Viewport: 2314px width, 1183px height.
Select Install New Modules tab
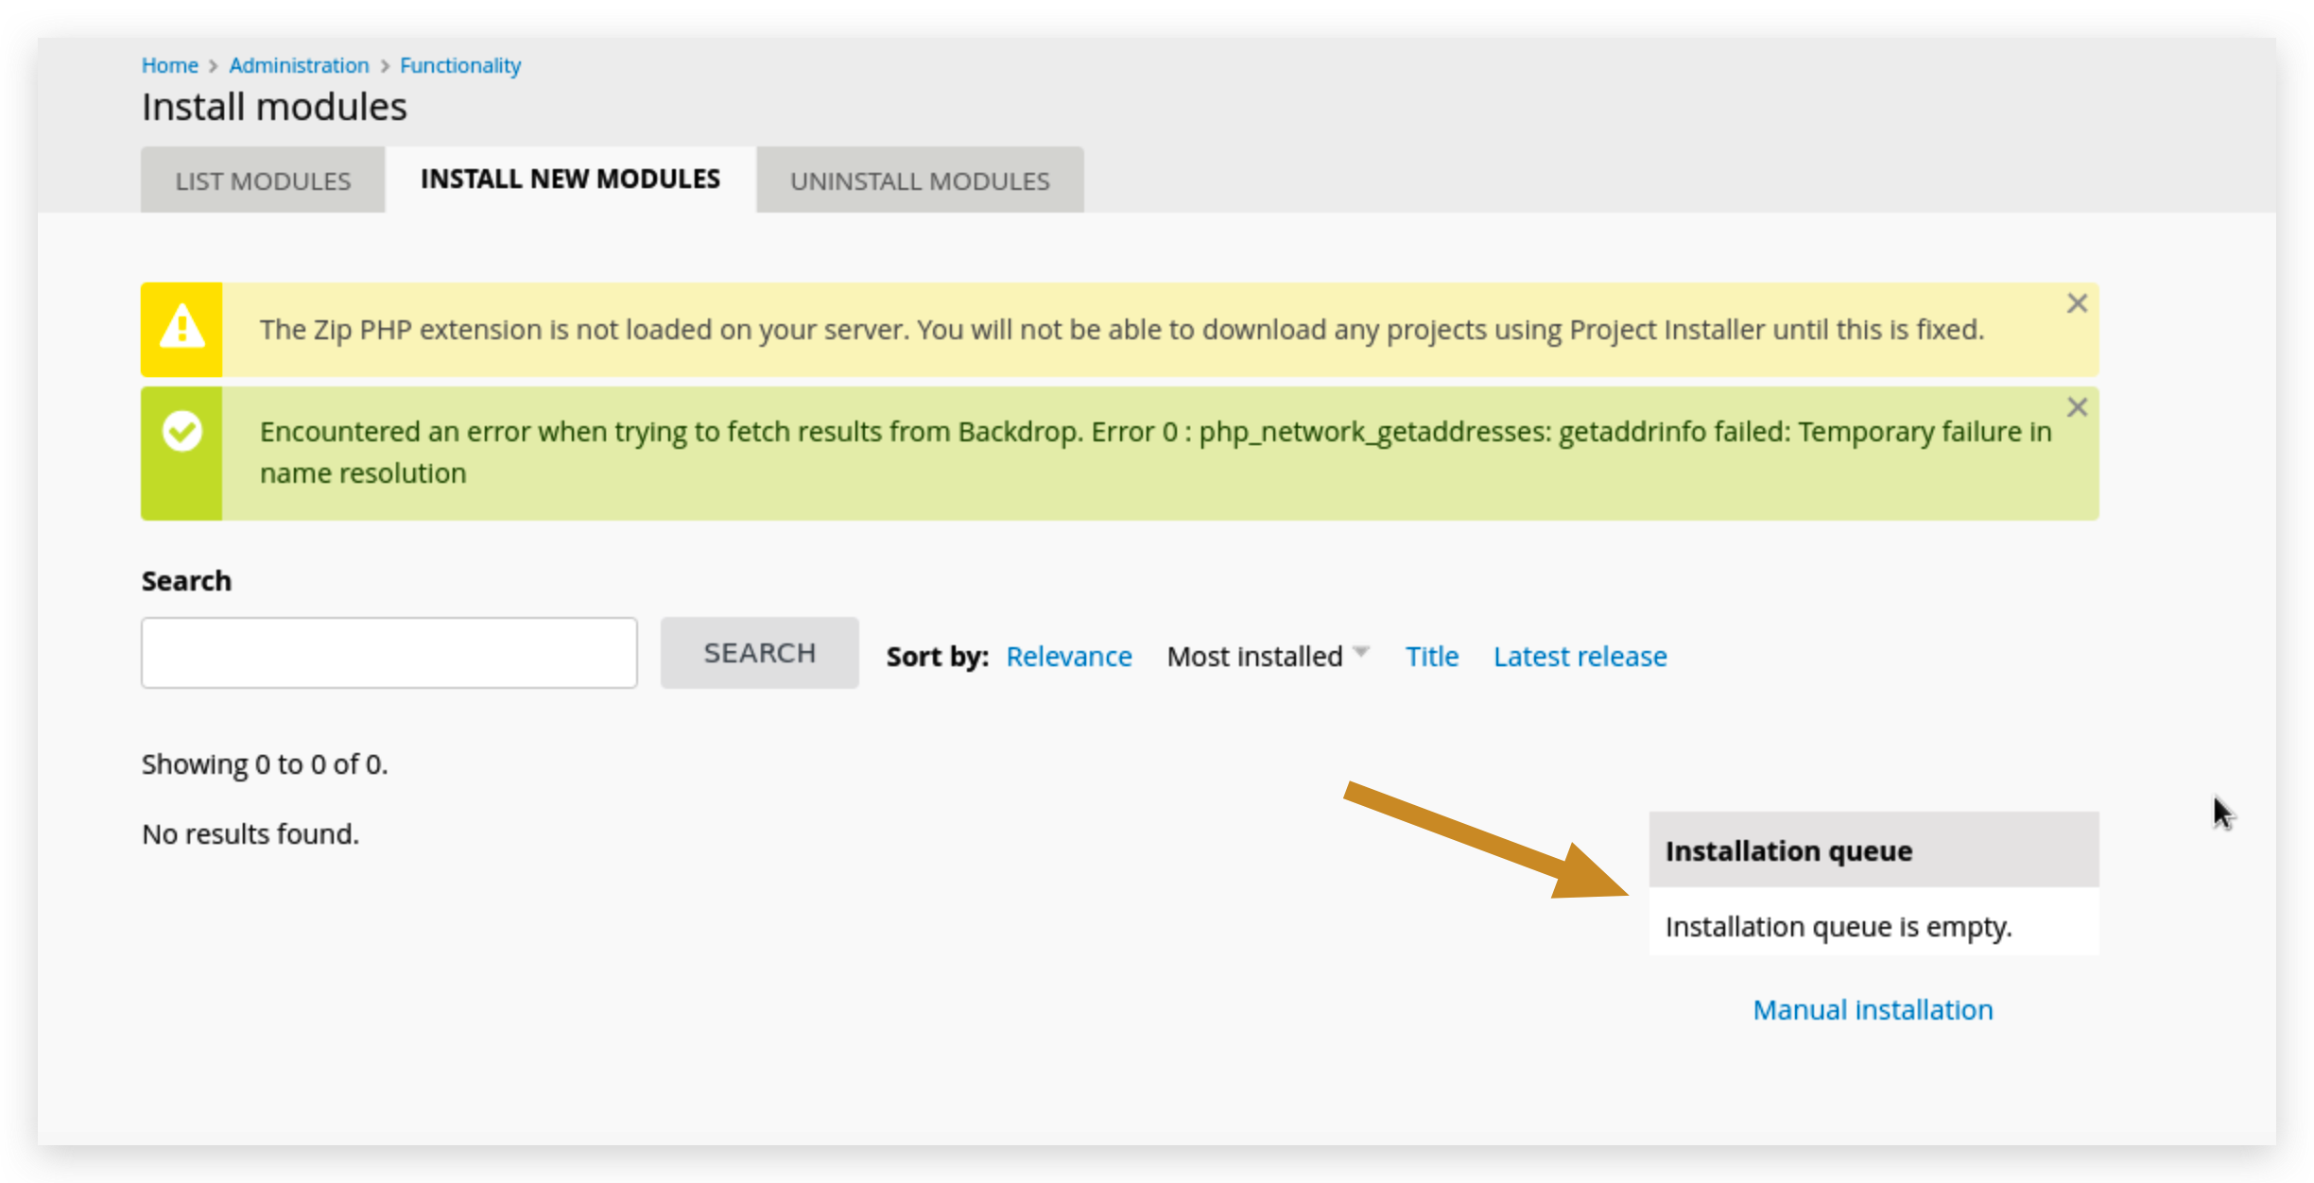[570, 180]
